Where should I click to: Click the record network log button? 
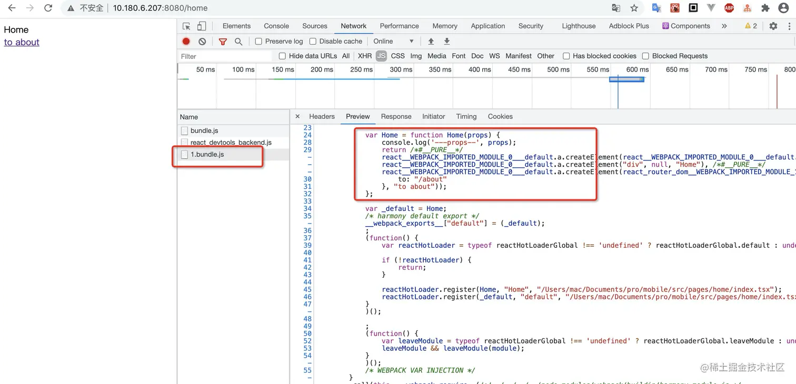(186, 42)
